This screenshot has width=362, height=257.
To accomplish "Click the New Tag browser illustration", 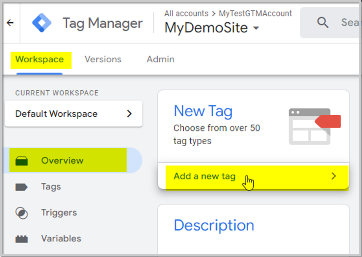I will coord(315,126).
